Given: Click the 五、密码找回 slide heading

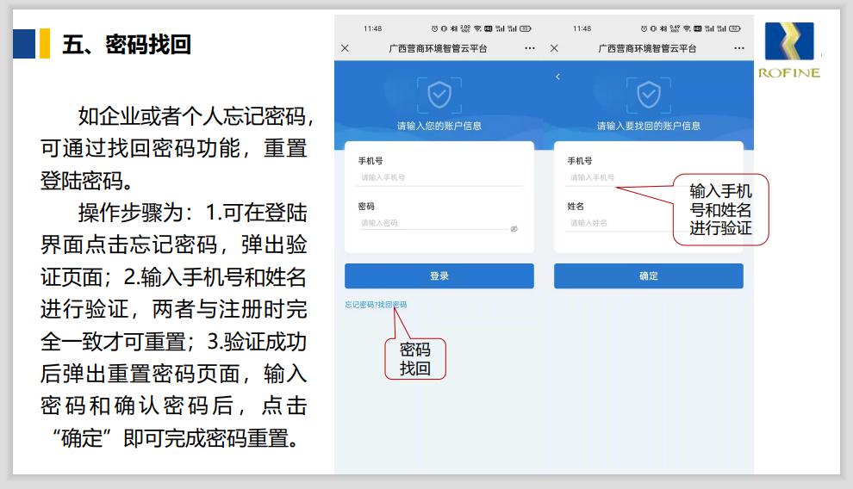Looking at the screenshot, I should 126,44.
